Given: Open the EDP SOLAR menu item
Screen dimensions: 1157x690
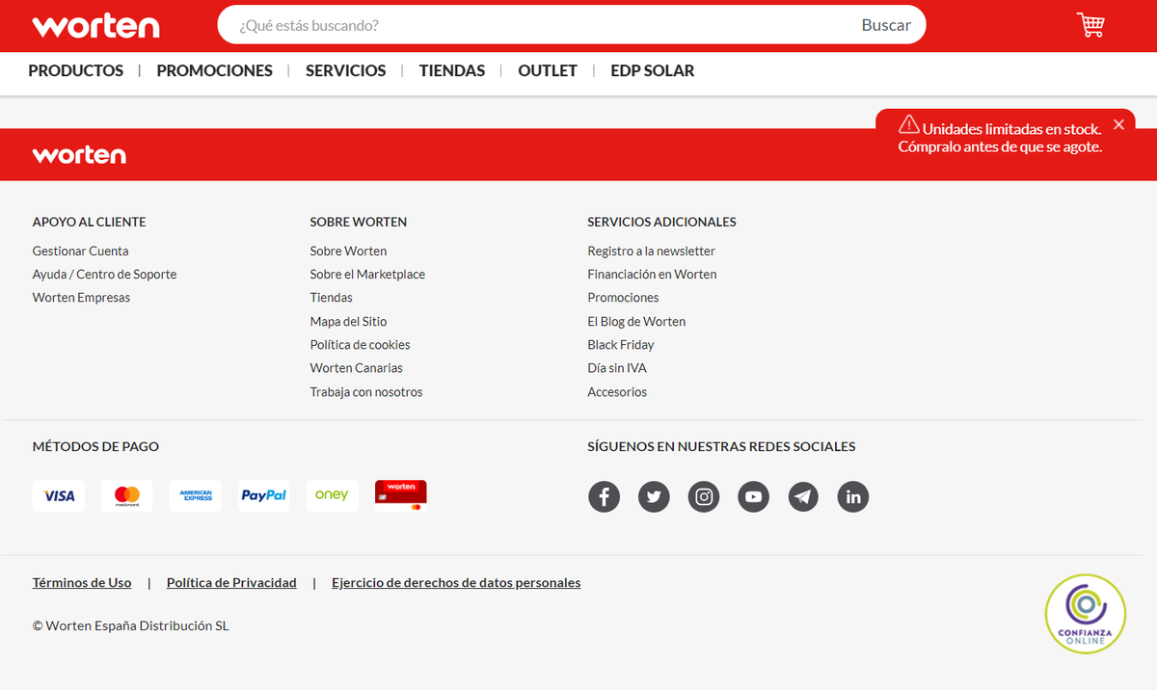Looking at the screenshot, I should [653, 70].
